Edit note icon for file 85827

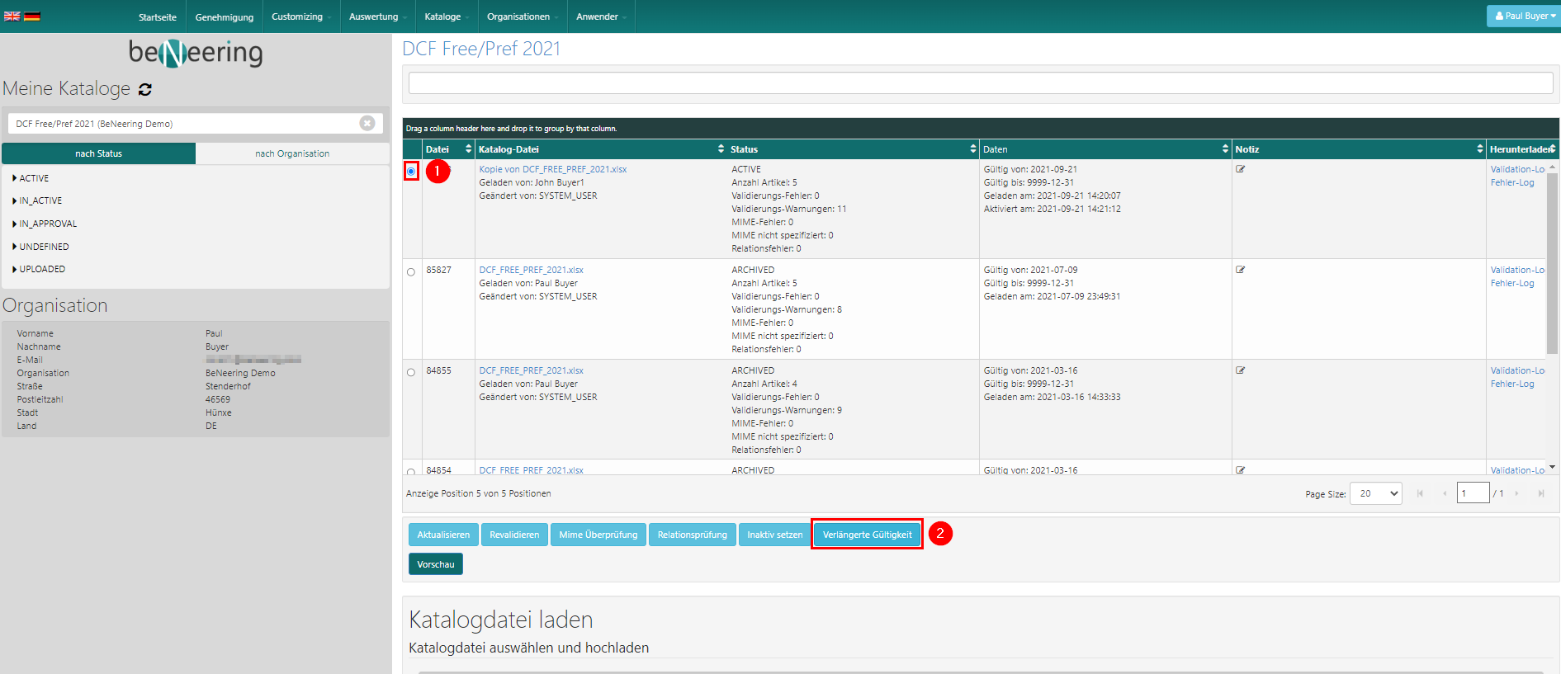click(1240, 270)
